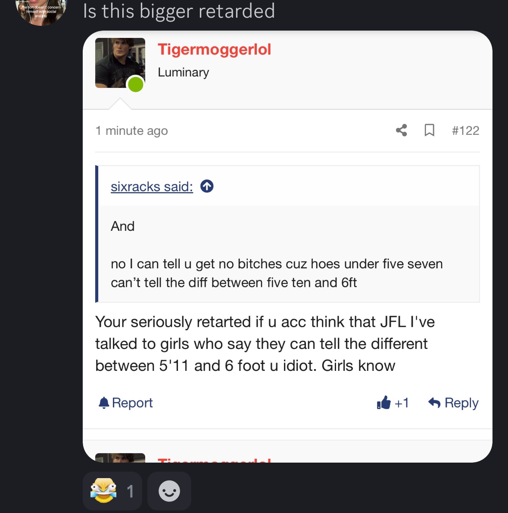
Task: Click the Reply button text
Action: tap(461, 403)
